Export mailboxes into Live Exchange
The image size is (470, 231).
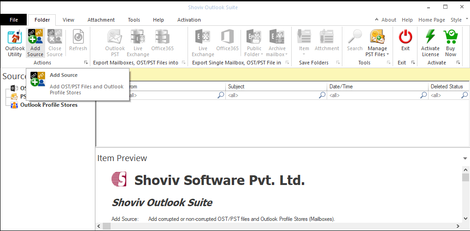(x=138, y=43)
